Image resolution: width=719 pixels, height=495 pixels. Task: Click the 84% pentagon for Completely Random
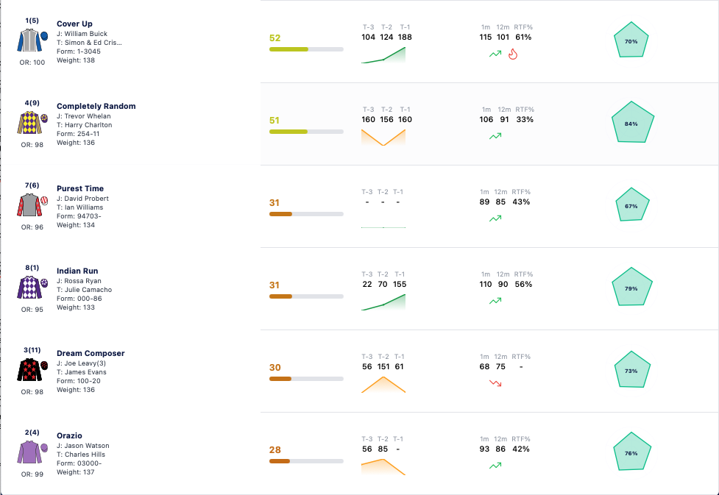tap(632, 122)
